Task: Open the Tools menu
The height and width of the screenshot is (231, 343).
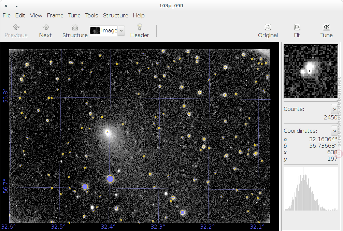Action: (x=91, y=16)
